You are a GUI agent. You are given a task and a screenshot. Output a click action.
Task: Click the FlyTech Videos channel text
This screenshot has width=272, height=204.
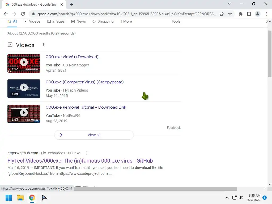point(75,90)
